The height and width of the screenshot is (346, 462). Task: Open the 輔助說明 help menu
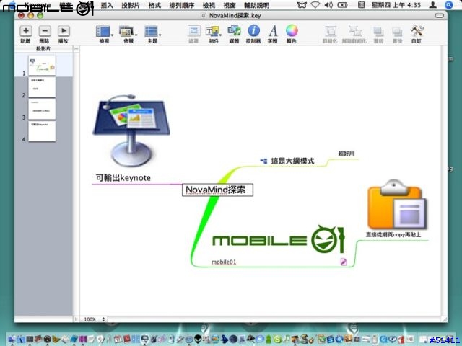257,5
